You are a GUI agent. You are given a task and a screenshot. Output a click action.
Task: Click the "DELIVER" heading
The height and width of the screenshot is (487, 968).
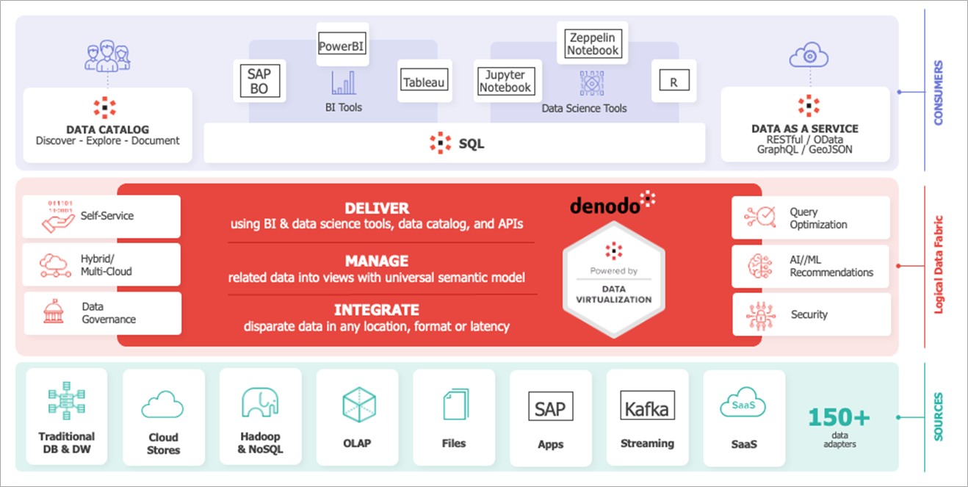pyautogui.click(x=377, y=208)
